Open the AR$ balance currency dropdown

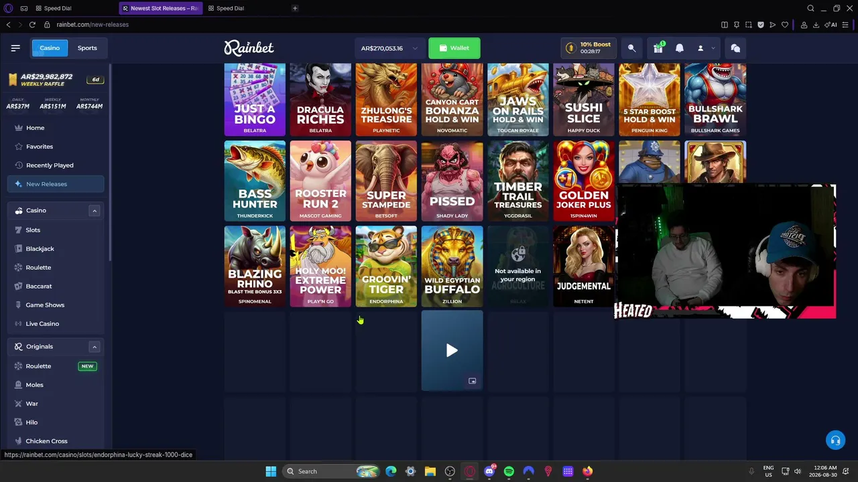tap(389, 48)
